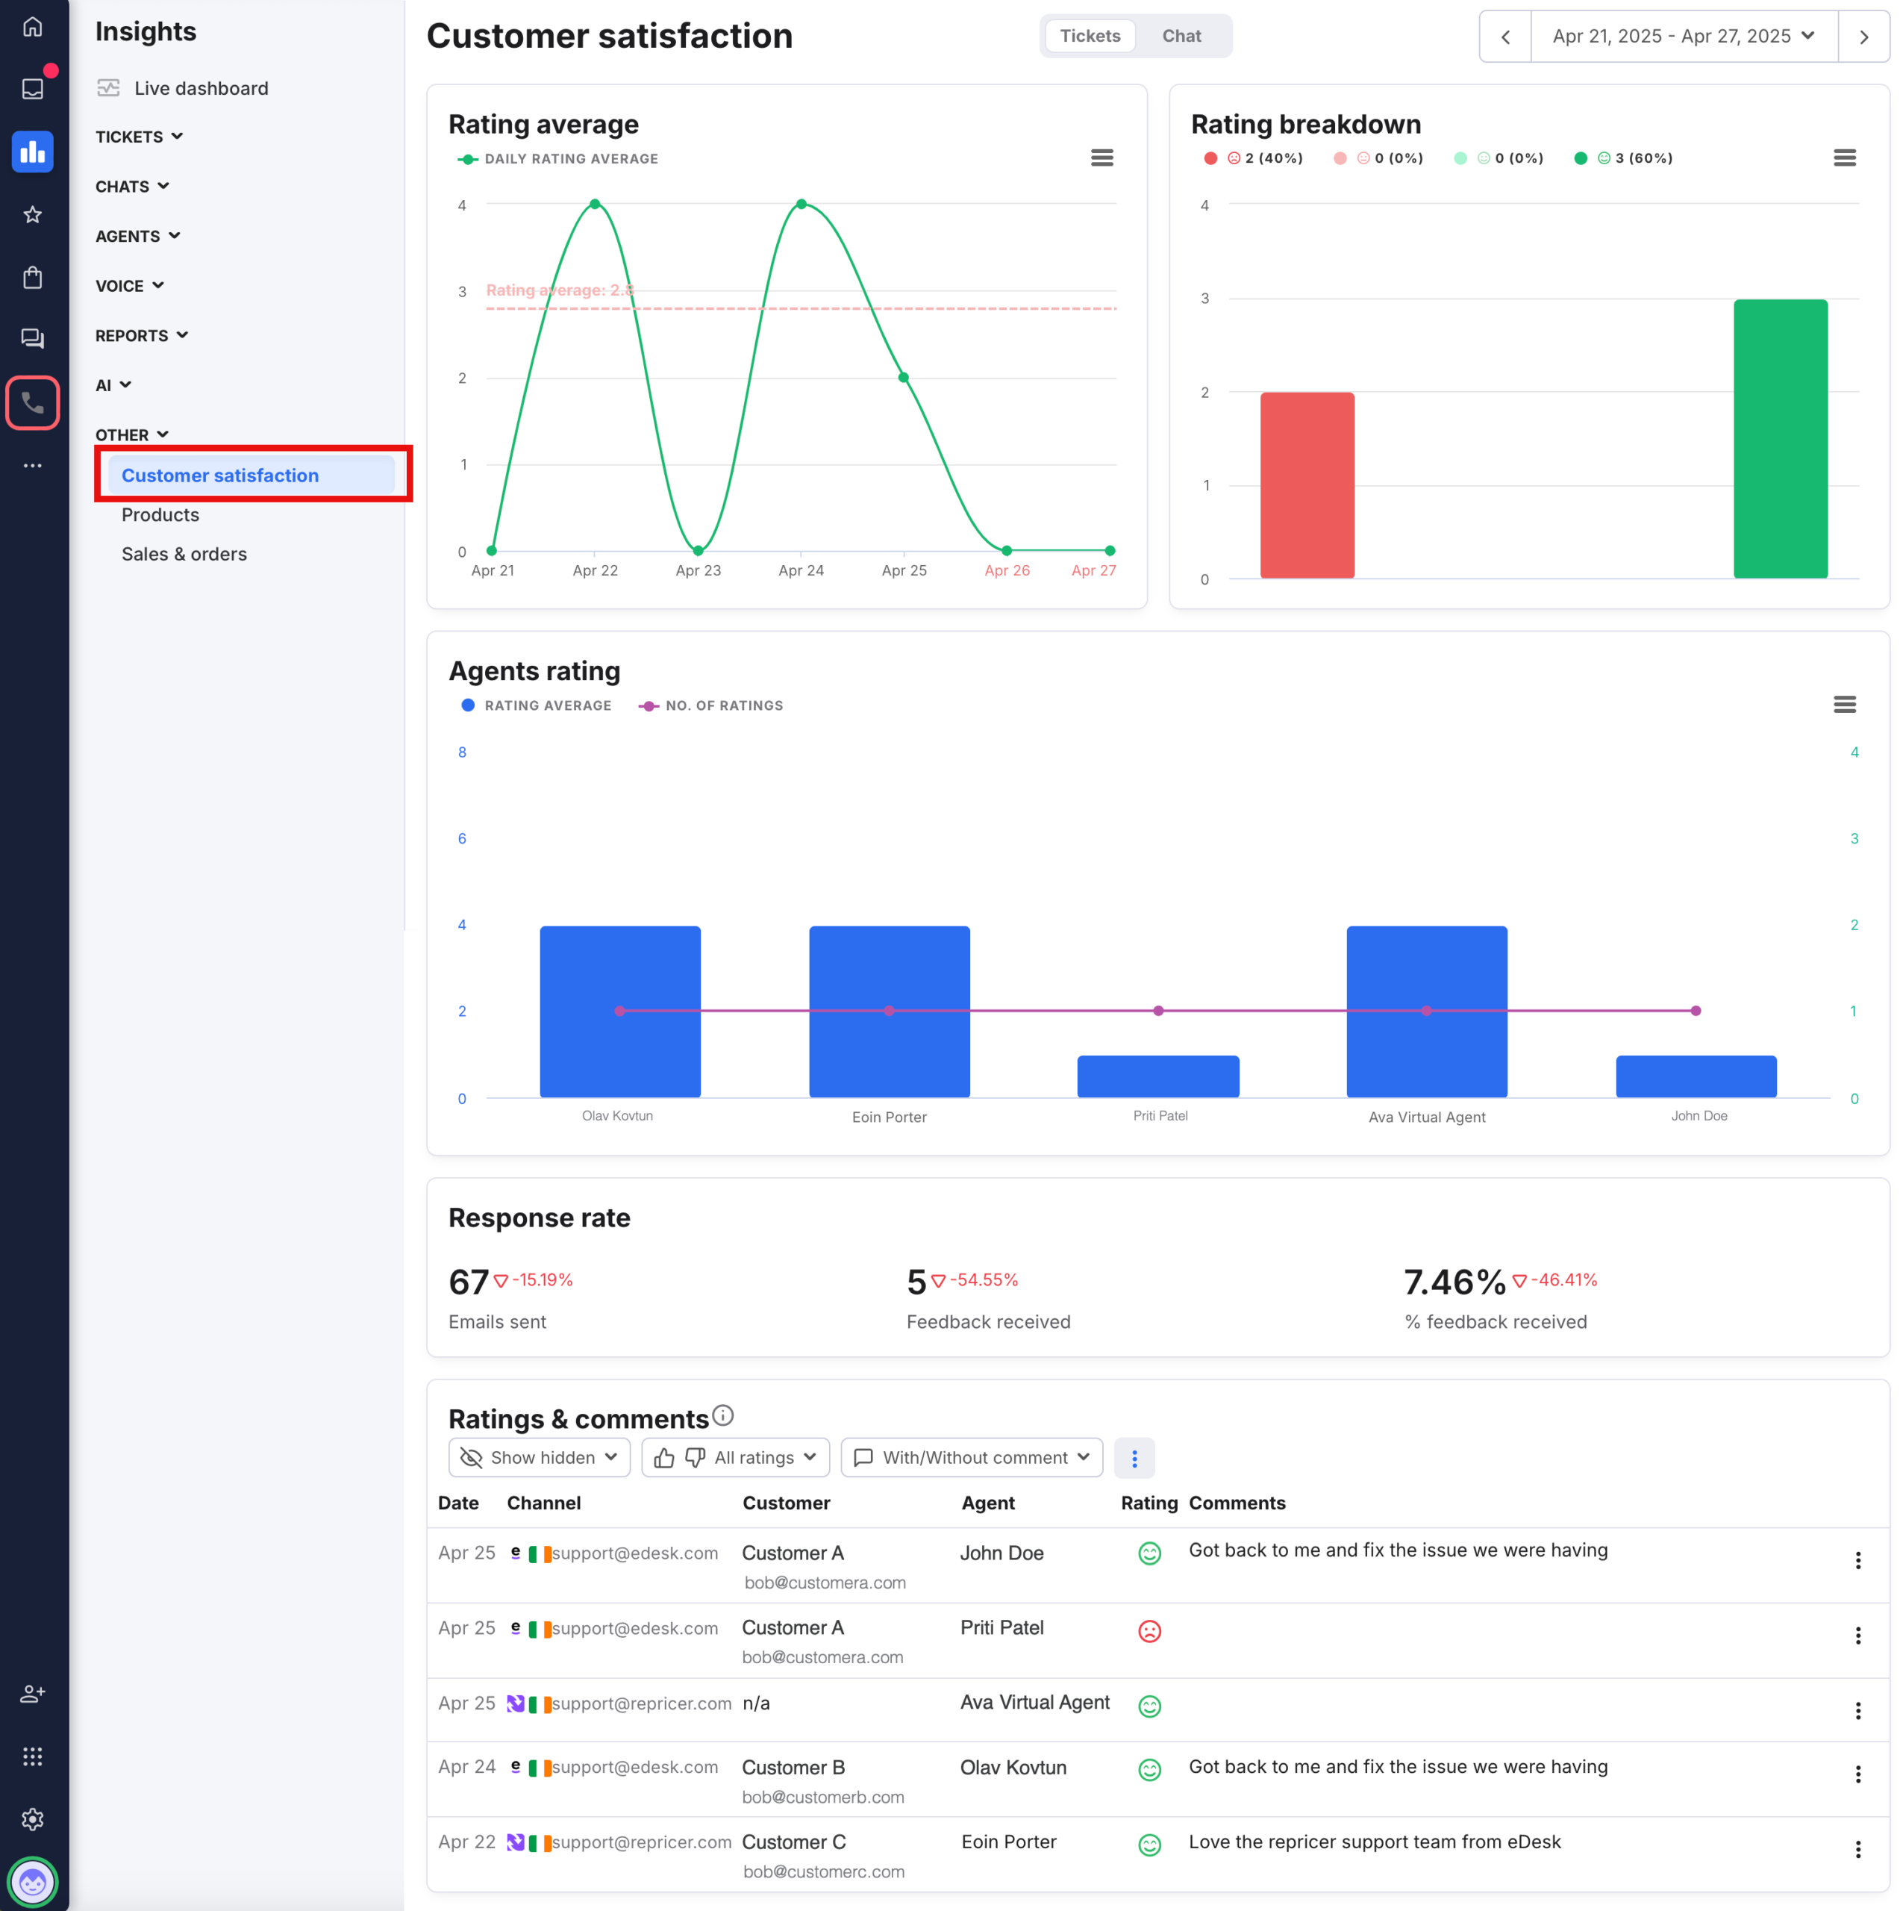The width and height of the screenshot is (1900, 1911).
Task: Click the blue kebab options button beside filters
Action: click(x=1134, y=1458)
